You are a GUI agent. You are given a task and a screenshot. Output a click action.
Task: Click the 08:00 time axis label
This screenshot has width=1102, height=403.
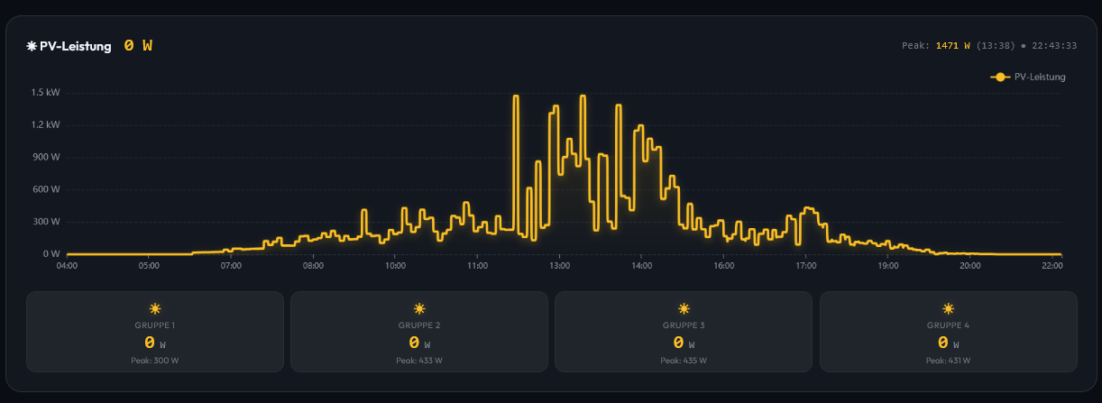(x=313, y=266)
